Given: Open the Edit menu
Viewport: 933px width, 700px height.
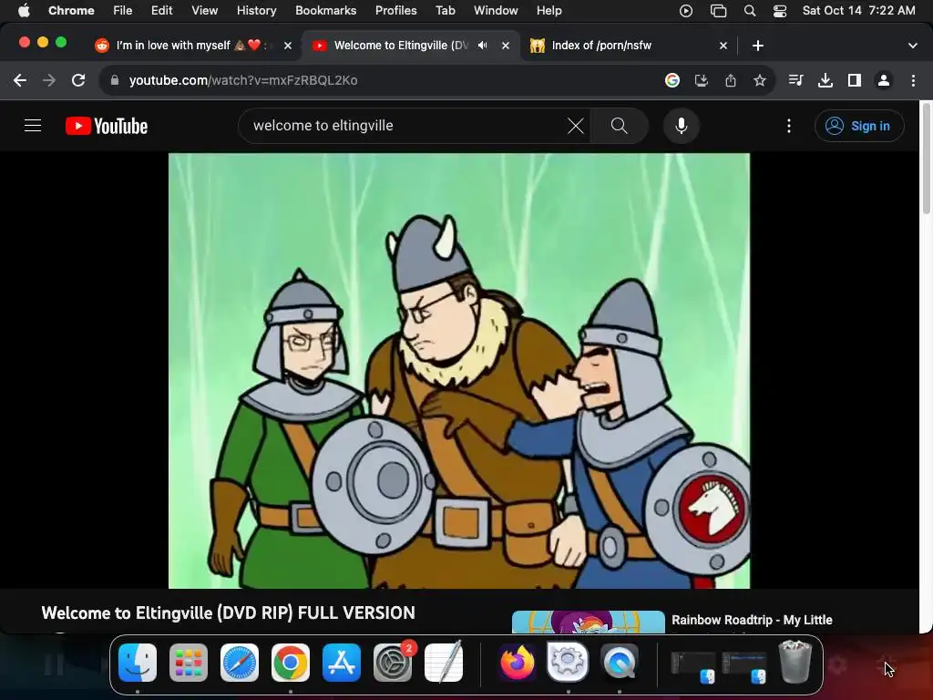Looking at the screenshot, I should pyautogui.click(x=161, y=10).
